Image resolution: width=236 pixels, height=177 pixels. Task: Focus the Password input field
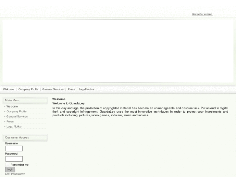click(x=14, y=159)
